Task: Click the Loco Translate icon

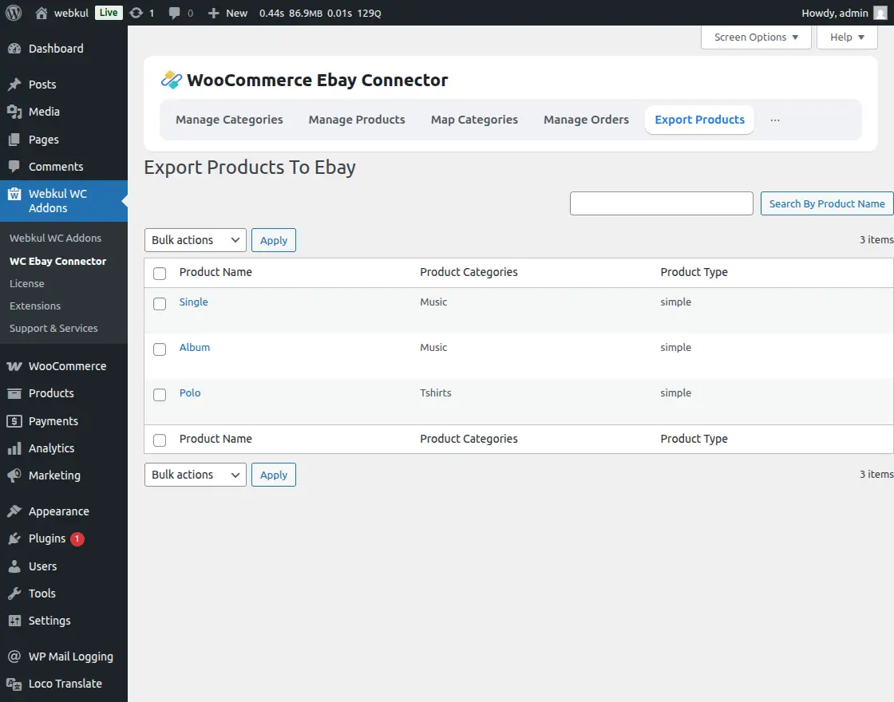Action: coord(14,684)
